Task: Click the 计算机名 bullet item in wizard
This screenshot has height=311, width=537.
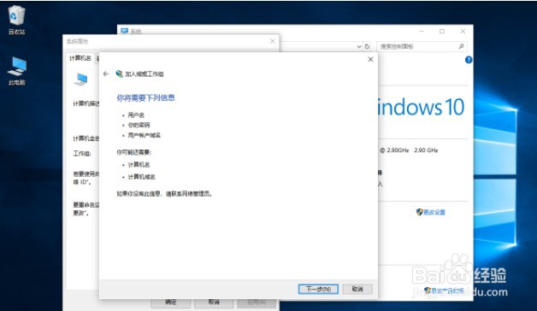Action: coord(139,165)
